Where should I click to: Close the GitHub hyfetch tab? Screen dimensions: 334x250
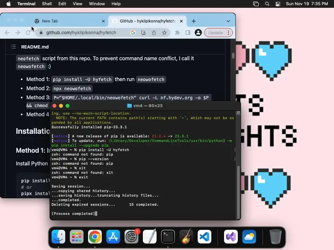(x=181, y=21)
